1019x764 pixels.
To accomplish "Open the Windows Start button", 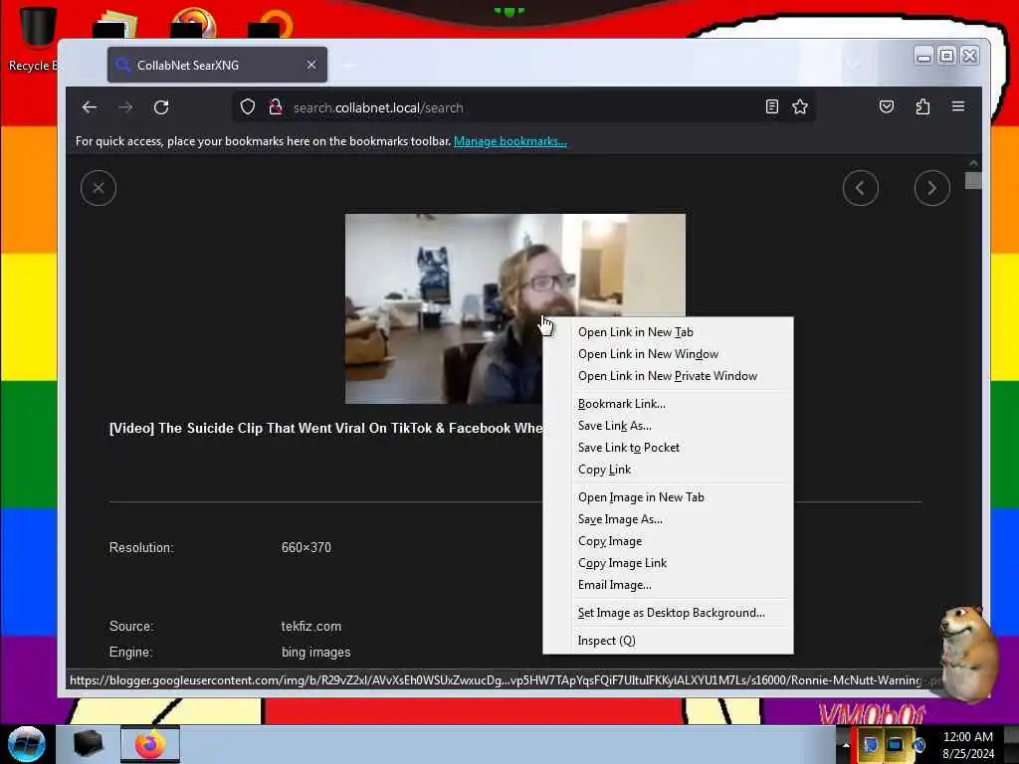I will click(x=27, y=744).
